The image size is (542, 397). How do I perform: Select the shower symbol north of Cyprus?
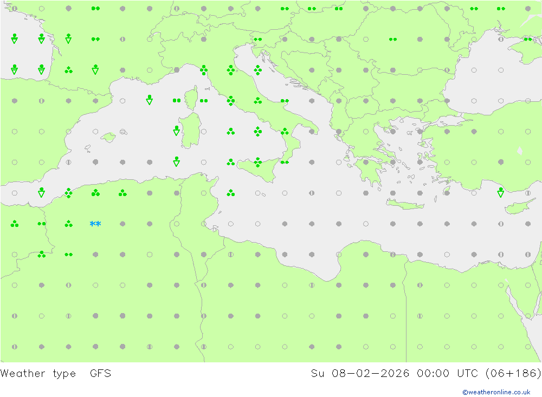coord(500,192)
